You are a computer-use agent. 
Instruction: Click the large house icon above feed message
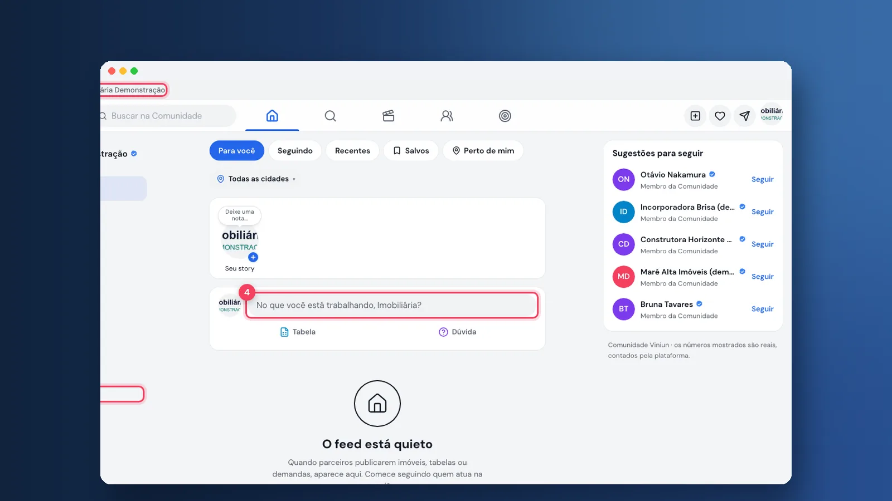pyautogui.click(x=377, y=404)
